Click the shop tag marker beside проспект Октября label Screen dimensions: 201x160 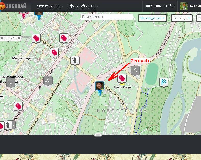(64, 38)
